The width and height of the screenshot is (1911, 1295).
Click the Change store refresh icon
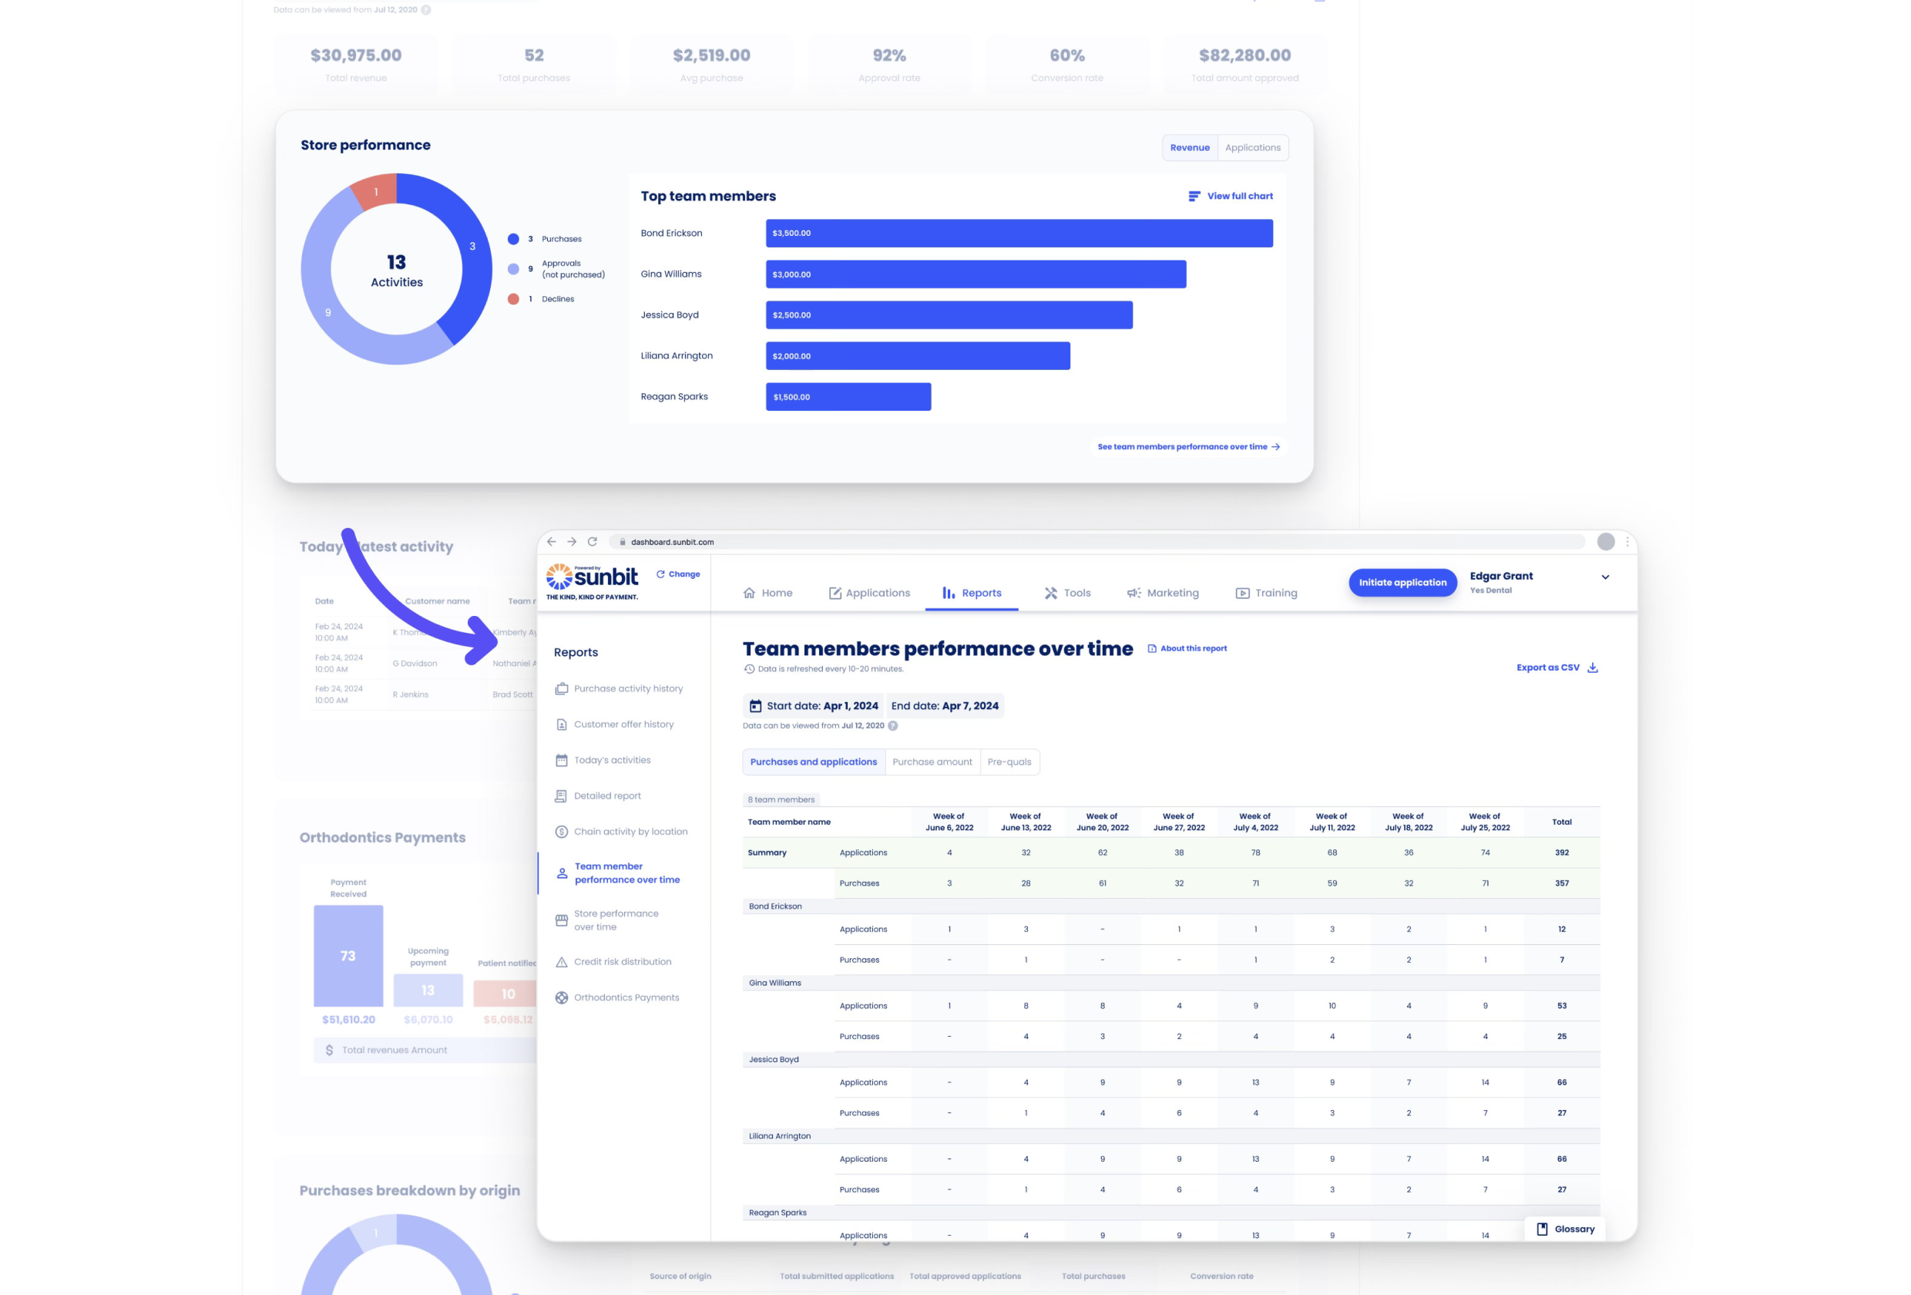tap(660, 574)
